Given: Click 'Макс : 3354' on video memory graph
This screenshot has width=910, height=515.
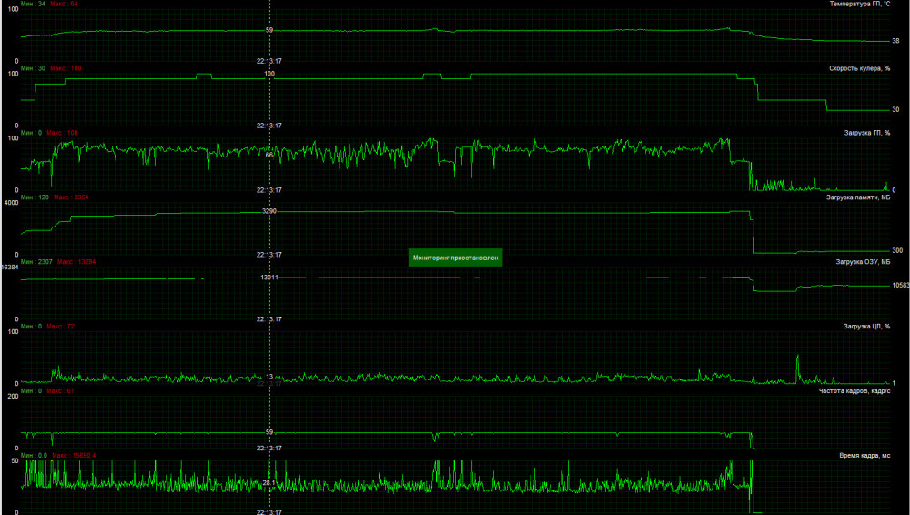Looking at the screenshot, I should pyautogui.click(x=71, y=197).
